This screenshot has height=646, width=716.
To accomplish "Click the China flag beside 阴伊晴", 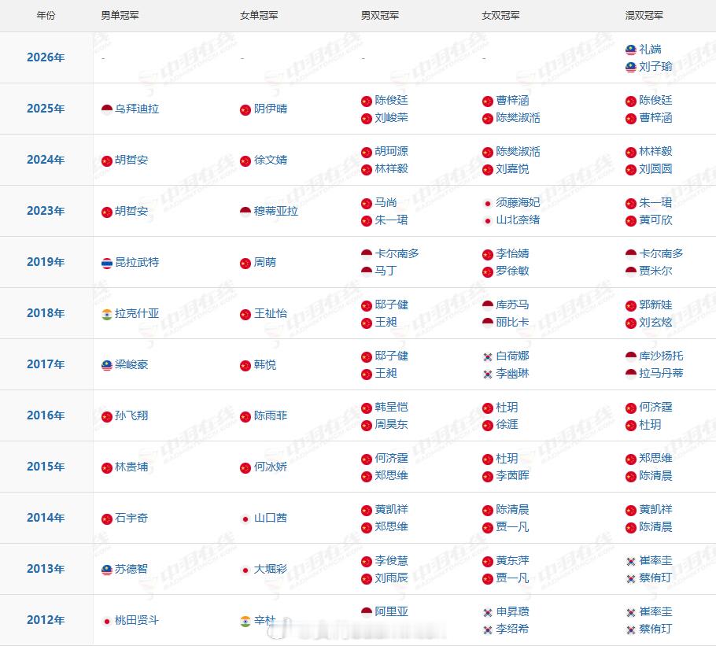I will (x=245, y=109).
